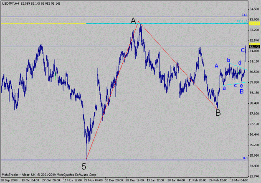Select the cyan FE 61.8 horizontal line
The image size is (261, 183).
167,23
